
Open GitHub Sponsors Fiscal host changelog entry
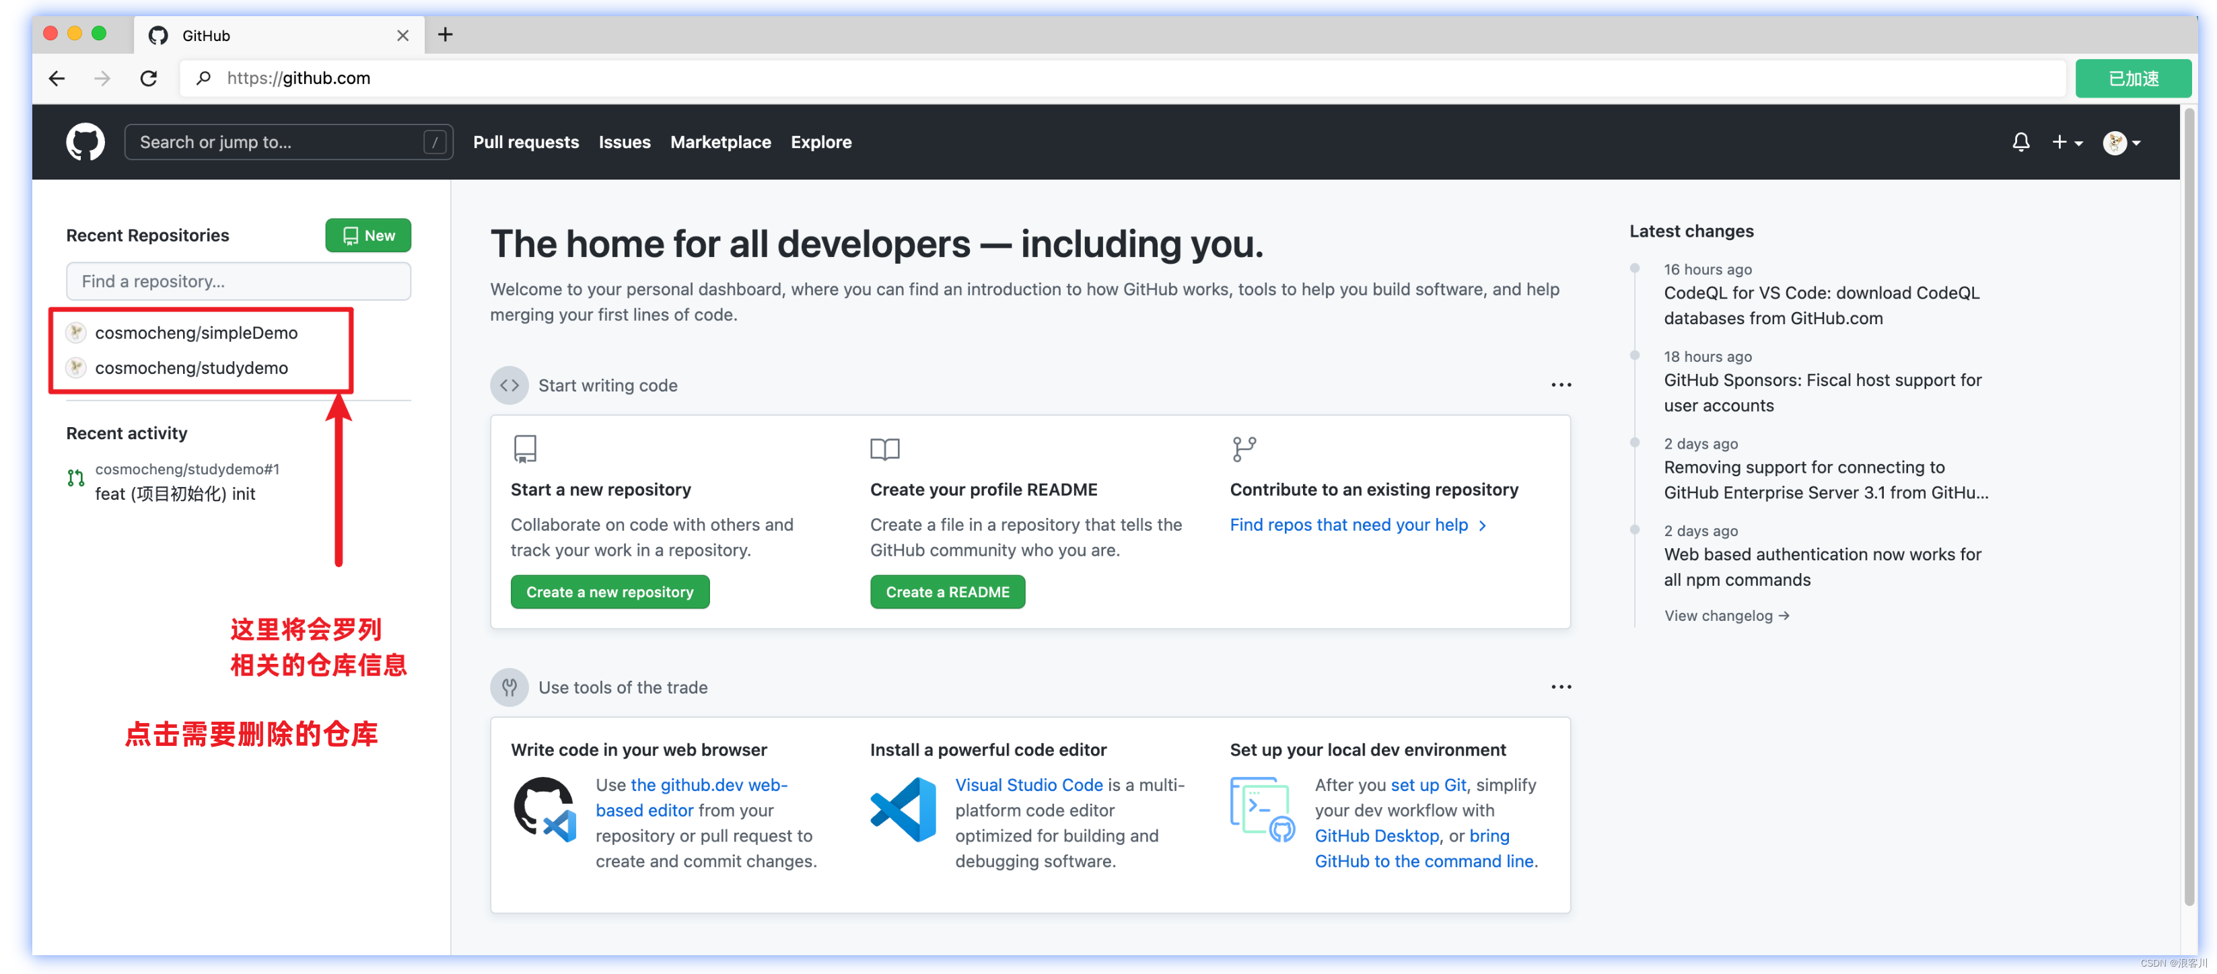tap(1822, 392)
